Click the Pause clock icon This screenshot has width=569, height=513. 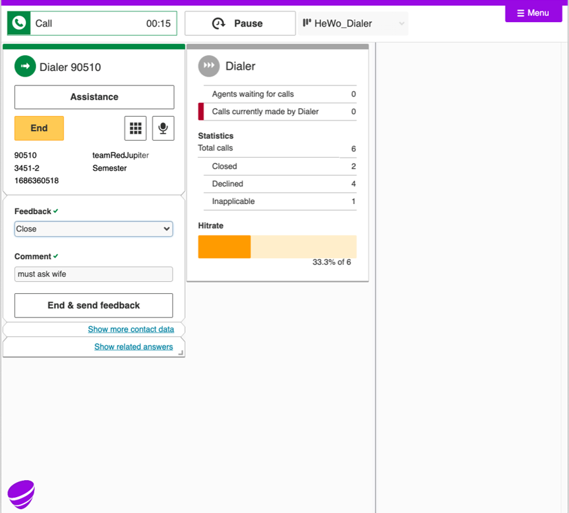click(x=219, y=23)
